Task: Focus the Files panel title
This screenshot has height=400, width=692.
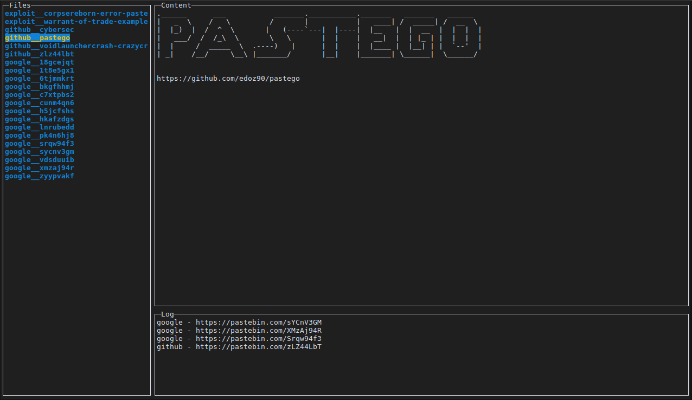Action: coord(20,5)
